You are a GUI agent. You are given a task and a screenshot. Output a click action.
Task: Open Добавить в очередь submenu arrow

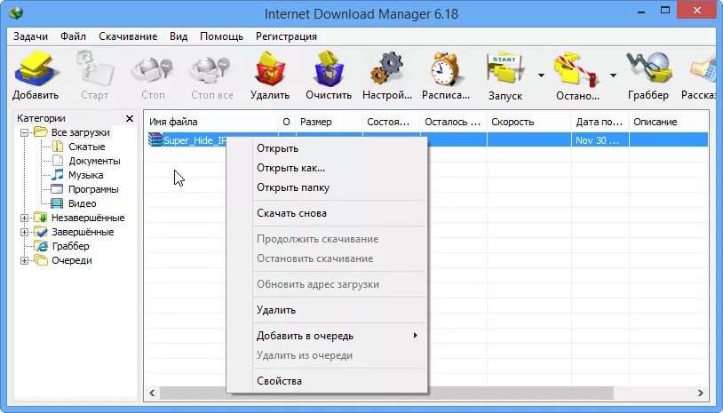pos(416,335)
